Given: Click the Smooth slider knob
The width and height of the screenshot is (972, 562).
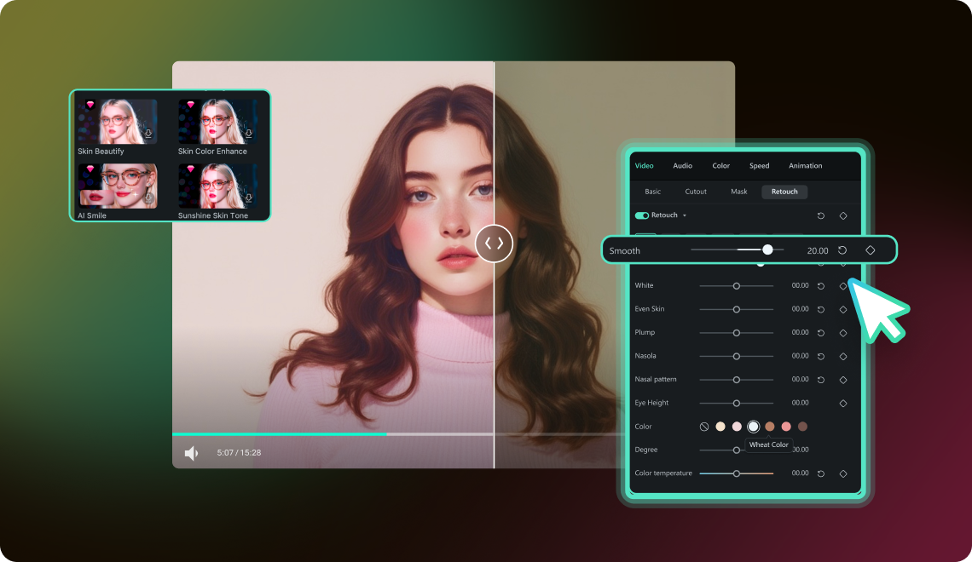Looking at the screenshot, I should coord(767,249).
